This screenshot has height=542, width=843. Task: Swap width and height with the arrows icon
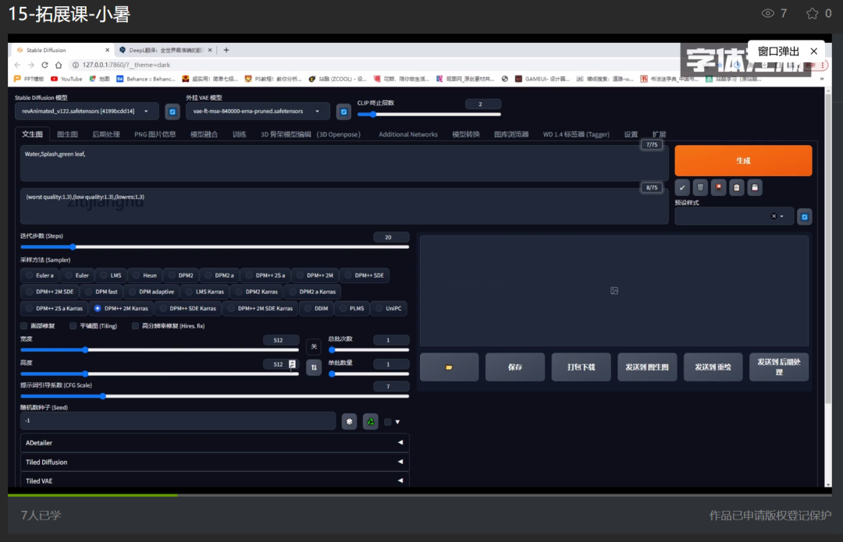point(314,367)
